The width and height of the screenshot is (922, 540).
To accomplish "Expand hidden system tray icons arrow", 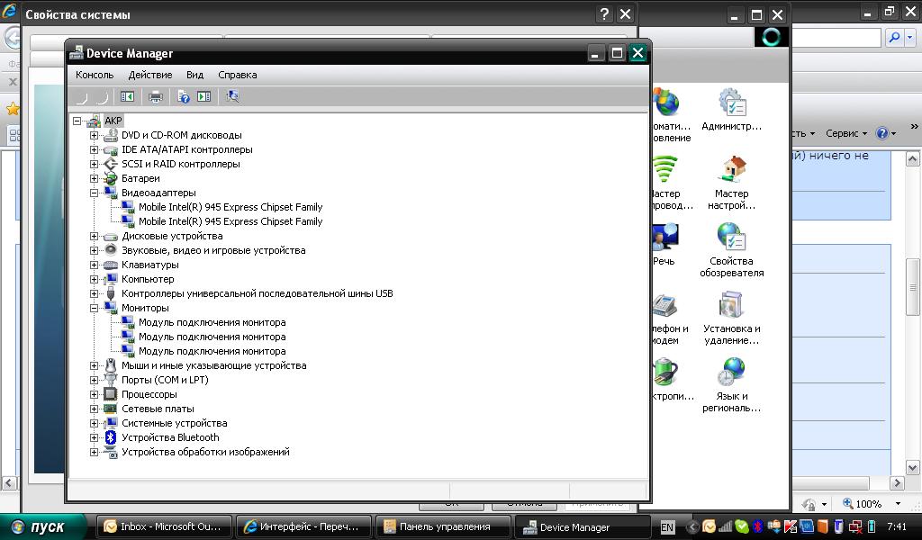I will tap(692, 527).
